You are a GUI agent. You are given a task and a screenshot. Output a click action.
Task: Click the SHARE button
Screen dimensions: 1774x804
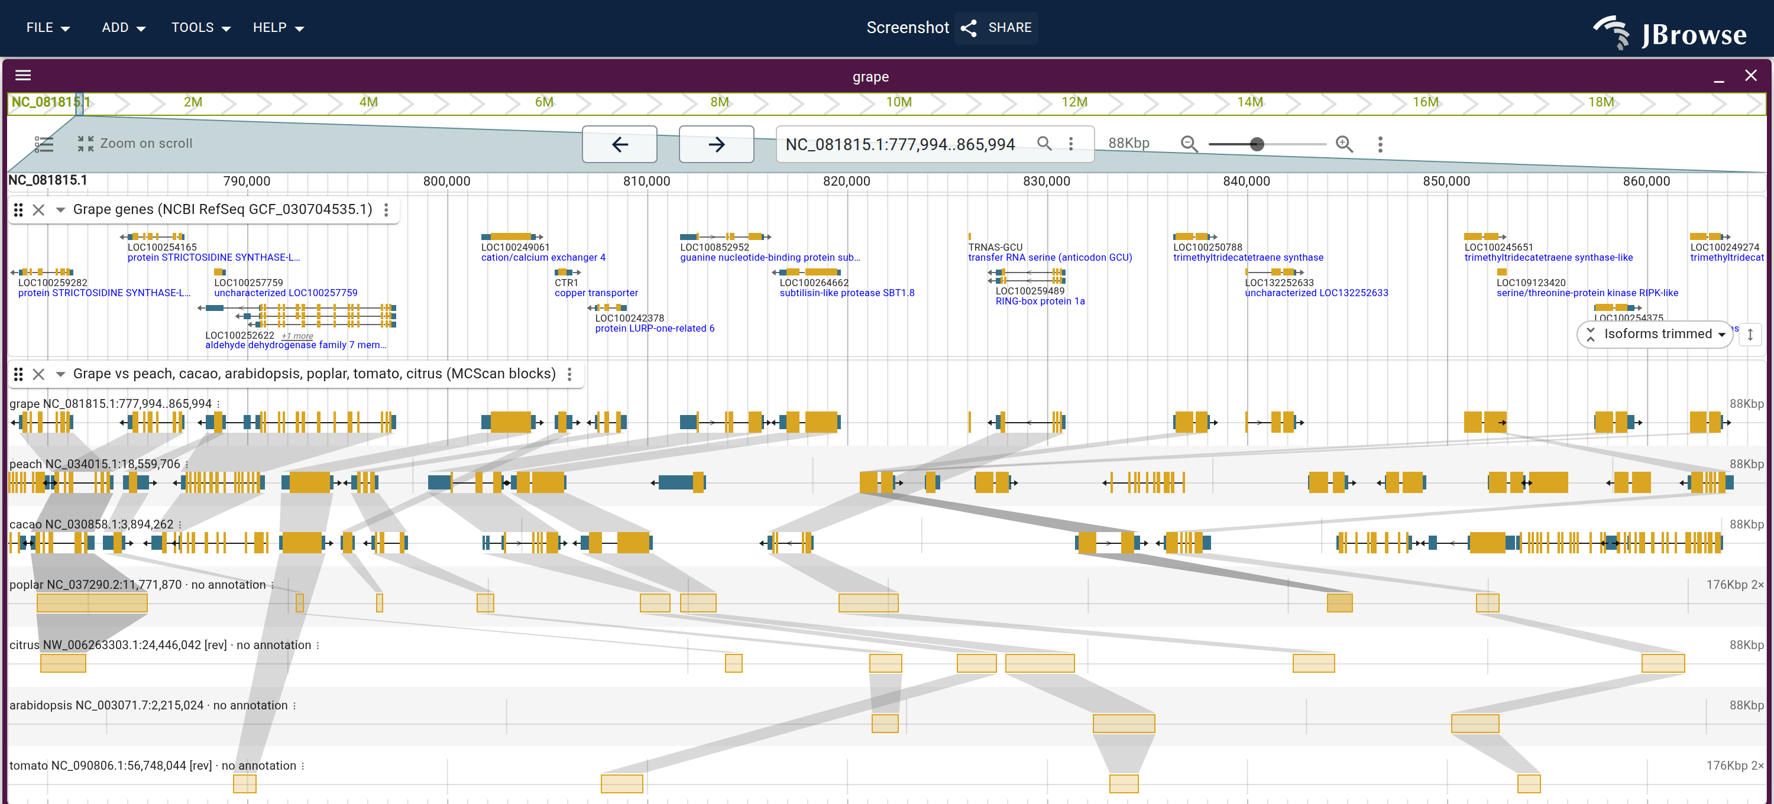coord(996,28)
